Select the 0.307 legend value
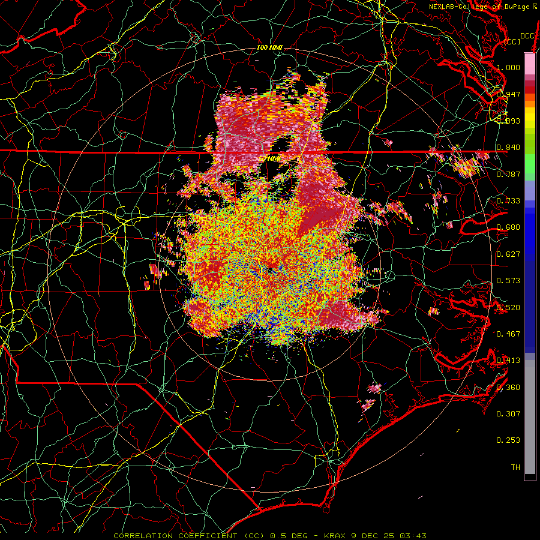 click(508, 414)
